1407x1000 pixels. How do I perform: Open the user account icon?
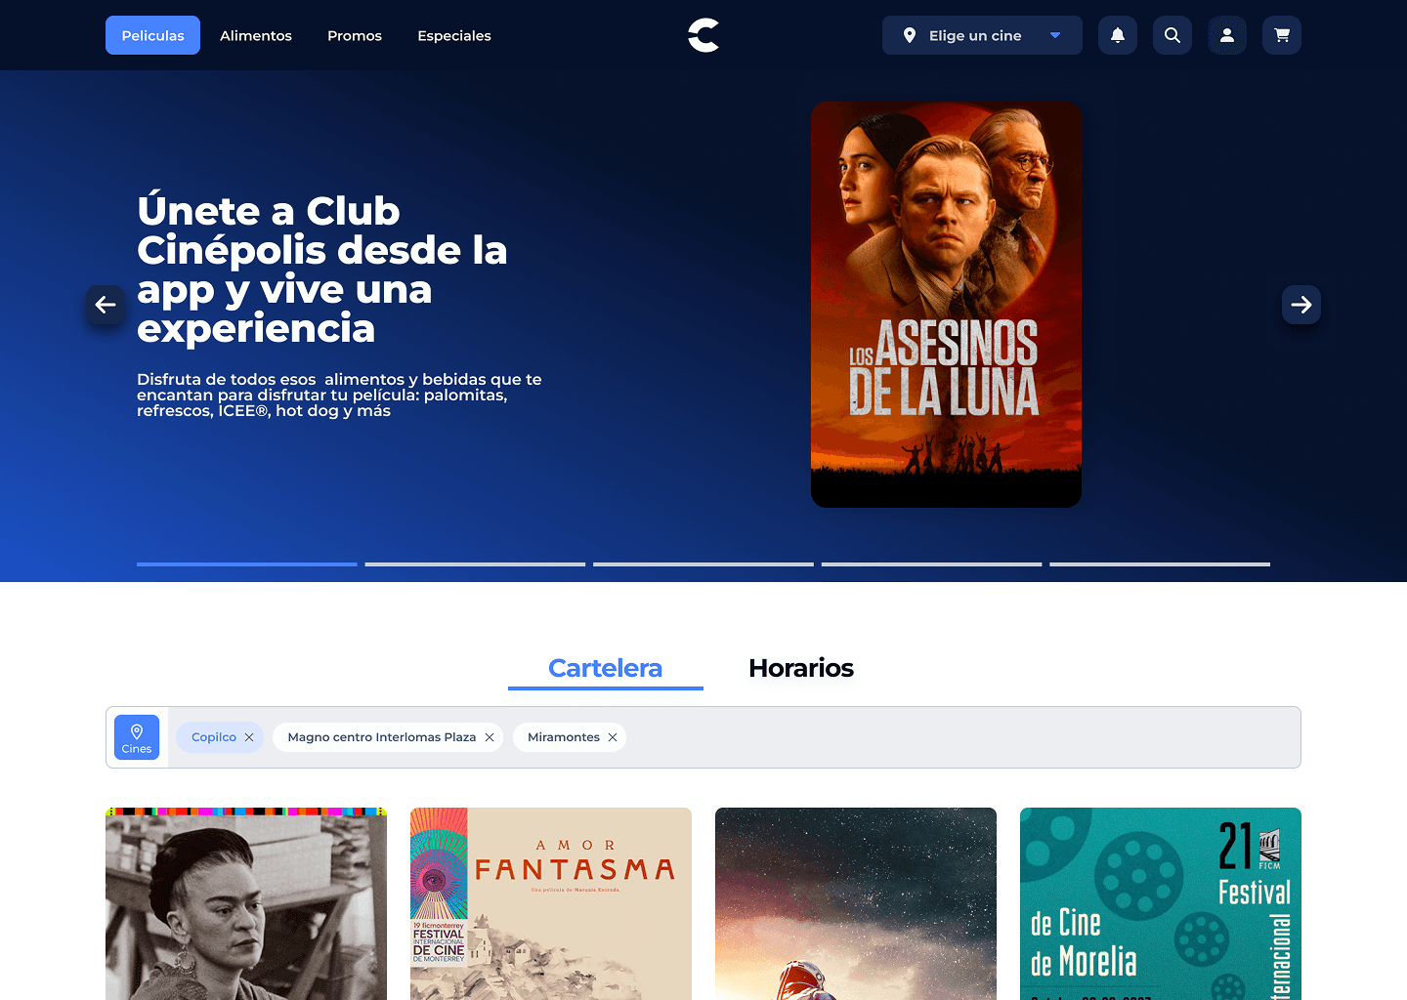coord(1227,35)
